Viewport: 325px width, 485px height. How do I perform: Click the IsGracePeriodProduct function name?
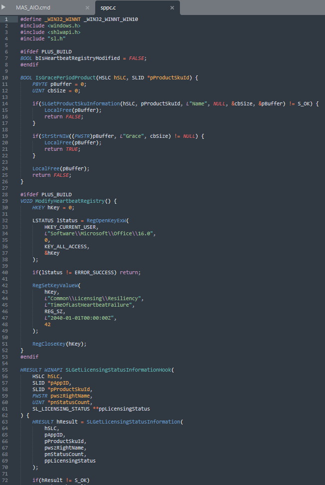(x=65, y=77)
